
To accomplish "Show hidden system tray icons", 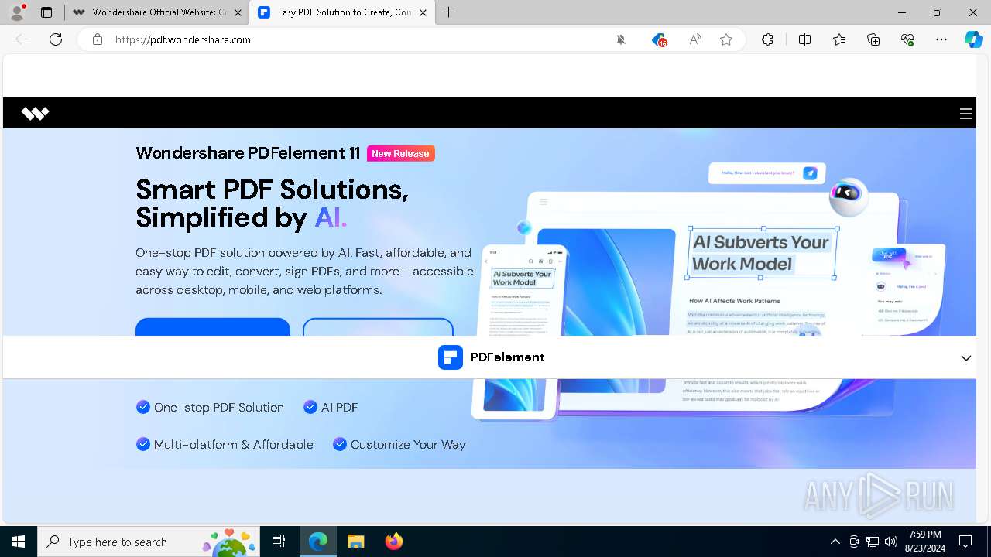I will pyautogui.click(x=835, y=542).
